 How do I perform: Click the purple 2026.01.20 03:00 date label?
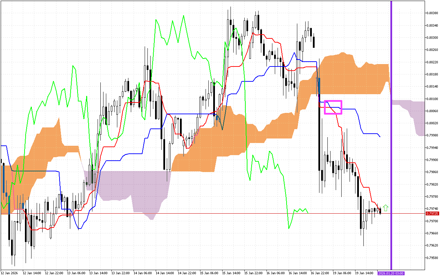click(x=390, y=273)
